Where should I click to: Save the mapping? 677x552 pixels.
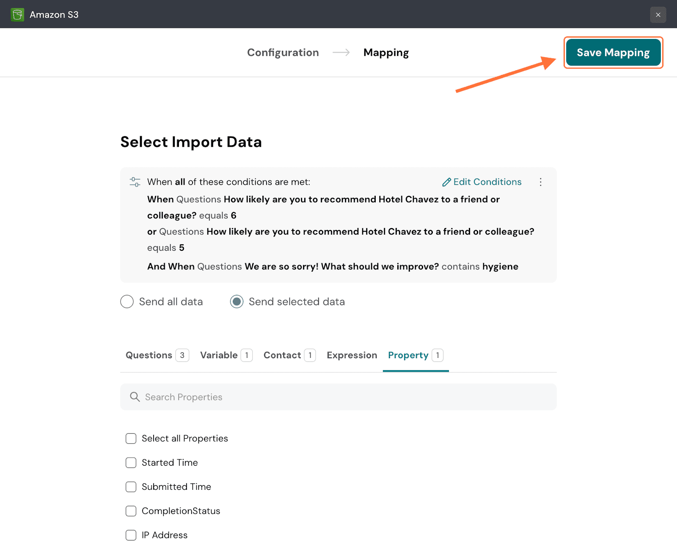coord(613,52)
